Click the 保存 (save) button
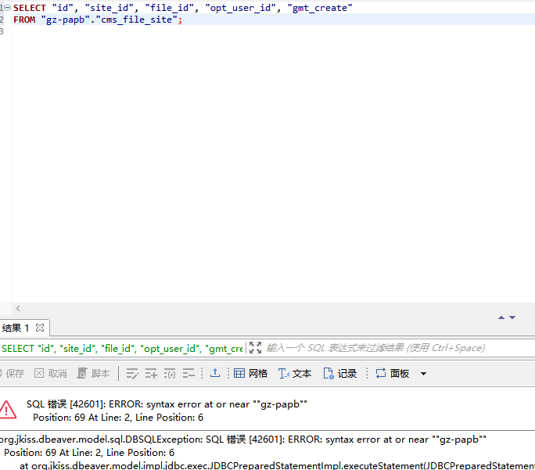Viewport: 535px width, 470px height. pyautogui.click(x=13, y=374)
